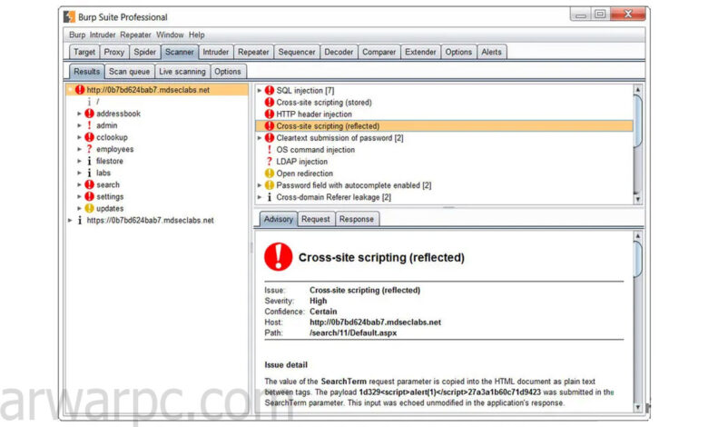Click the yellow icon beside updates folder
Image resolution: width=708 pixels, height=427 pixels.
point(89,208)
